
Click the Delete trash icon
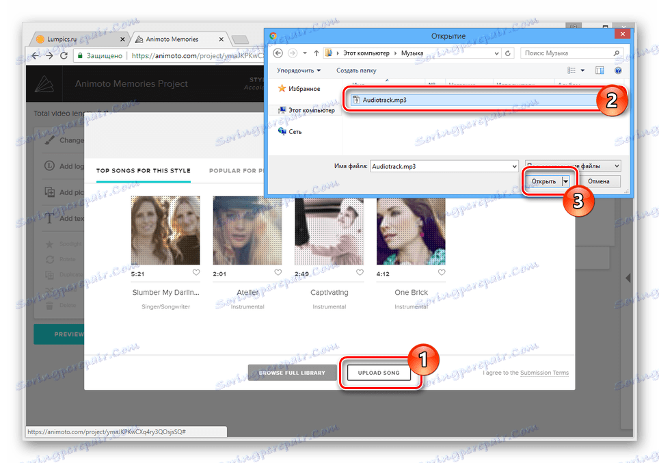pyautogui.click(x=50, y=305)
